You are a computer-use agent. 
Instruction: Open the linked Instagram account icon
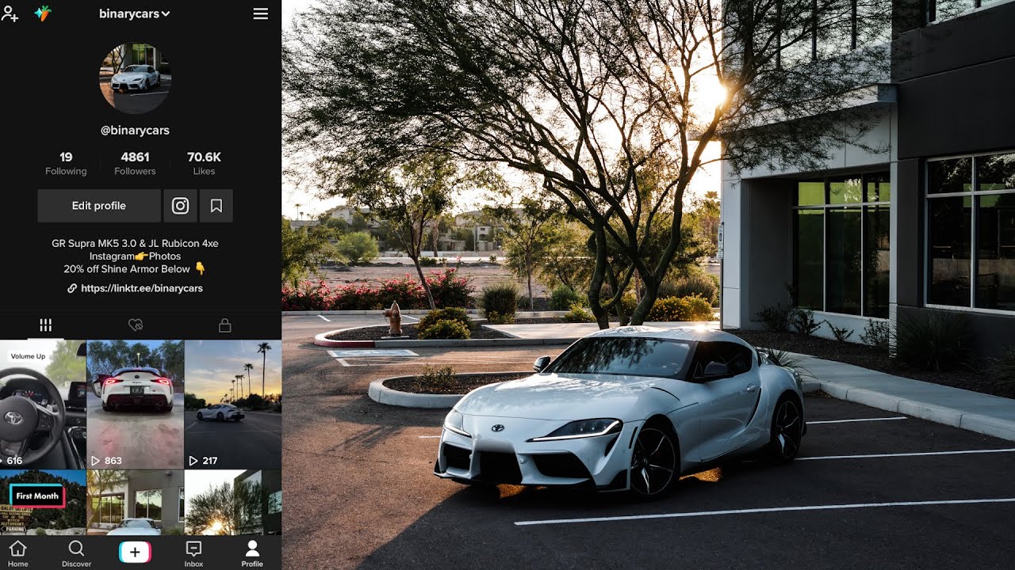click(x=180, y=206)
